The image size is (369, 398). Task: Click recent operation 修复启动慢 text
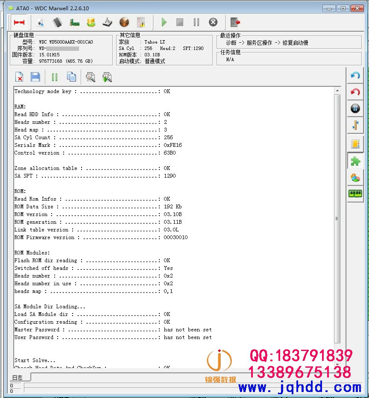295,43
